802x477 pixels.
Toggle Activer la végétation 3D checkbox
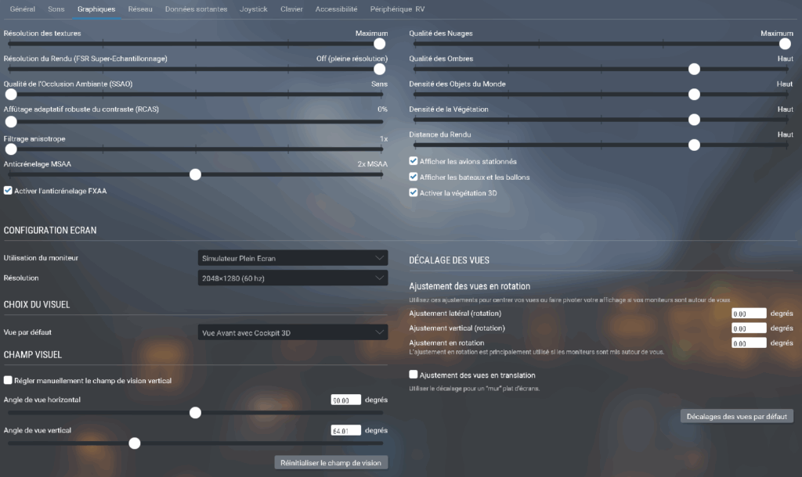(414, 193)
